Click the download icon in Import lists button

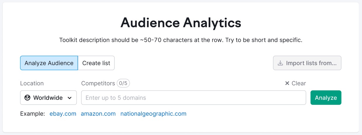pyautogui.click(x=280, y=63)
